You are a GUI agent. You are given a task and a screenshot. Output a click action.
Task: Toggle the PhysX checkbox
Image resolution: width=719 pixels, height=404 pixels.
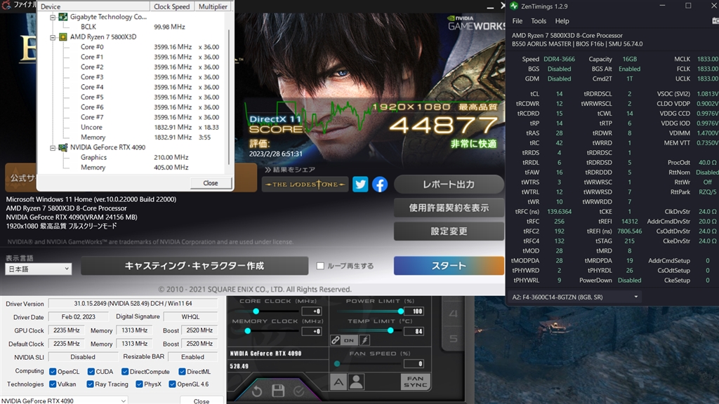coord(139,384)
